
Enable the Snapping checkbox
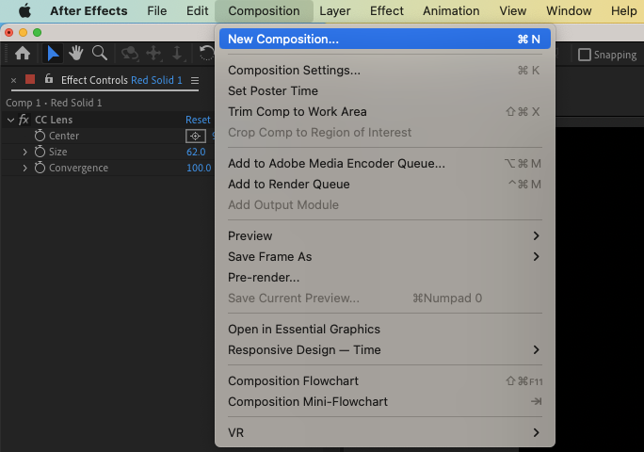585,55
